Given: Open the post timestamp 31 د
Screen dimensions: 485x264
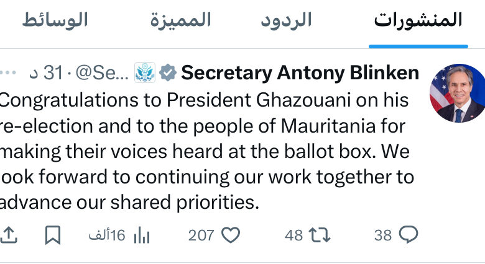Looking at the screenshot, I should (47, 73).
